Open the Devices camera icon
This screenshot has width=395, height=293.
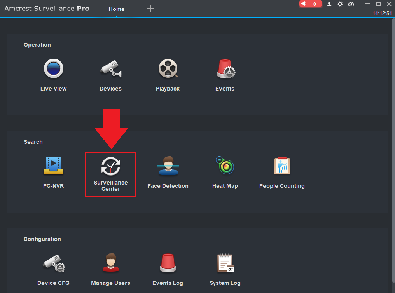(x=110, y=69)
